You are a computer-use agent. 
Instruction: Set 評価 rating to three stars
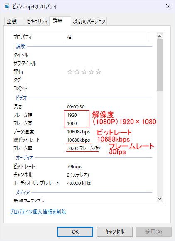coord(84,72)
